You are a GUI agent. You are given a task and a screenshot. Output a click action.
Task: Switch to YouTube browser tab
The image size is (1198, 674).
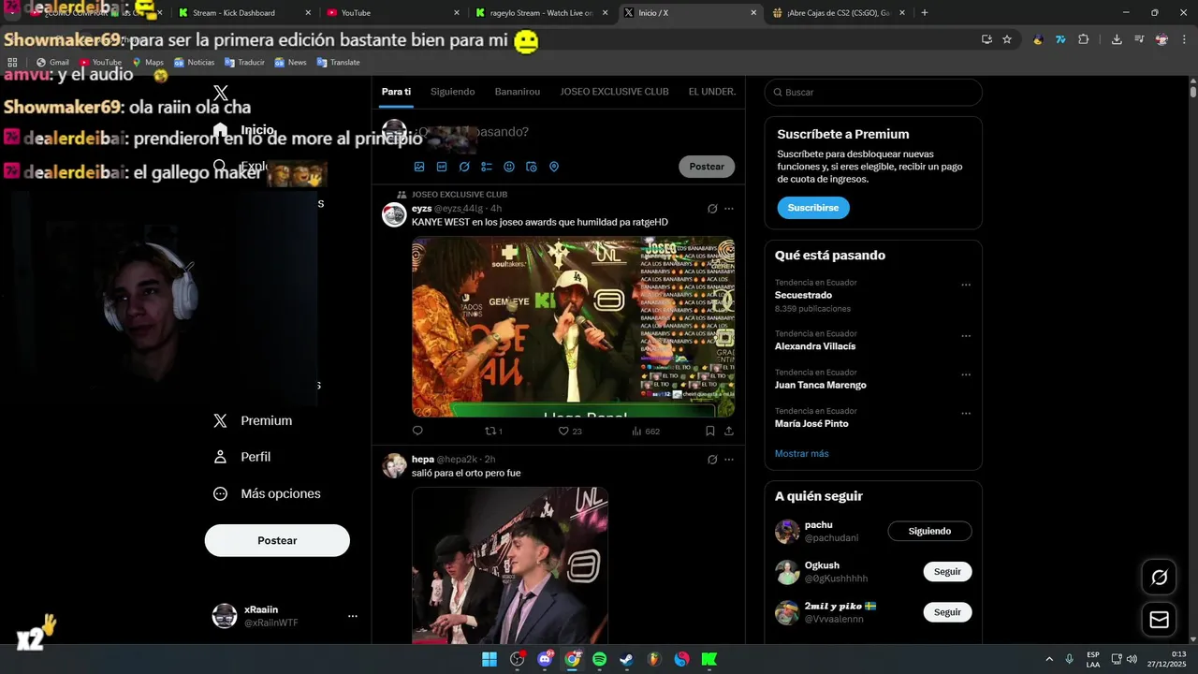click(393, 13)
